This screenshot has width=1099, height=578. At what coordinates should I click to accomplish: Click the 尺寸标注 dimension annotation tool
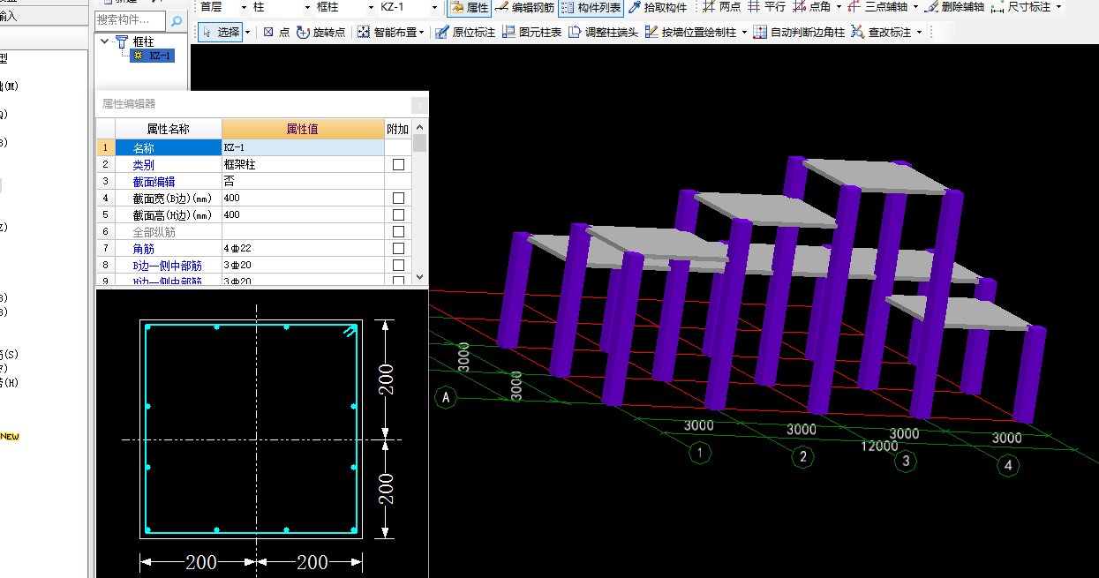click(1021, 7)
